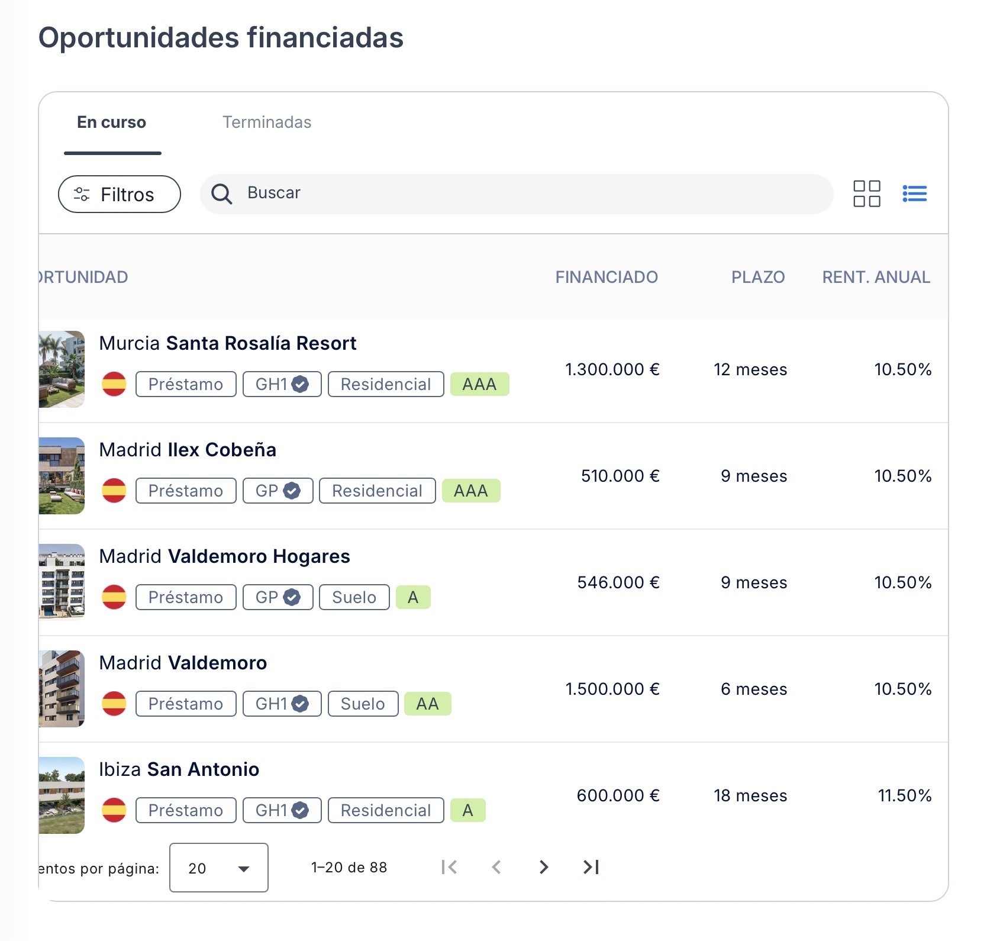Click Spain flag on Santa Rosalía row
Screen dimensions: 987x941
(x=114, y=384)
